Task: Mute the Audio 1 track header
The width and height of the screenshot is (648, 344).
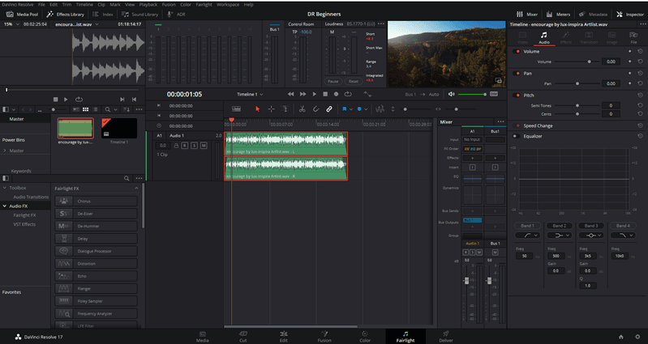Action: point(204,146)
